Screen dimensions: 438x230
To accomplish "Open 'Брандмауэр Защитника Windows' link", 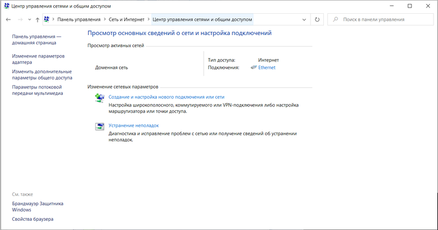I will pos(37,206).
